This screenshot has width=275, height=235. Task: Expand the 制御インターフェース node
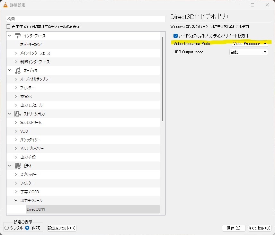[x=16, y=62]
